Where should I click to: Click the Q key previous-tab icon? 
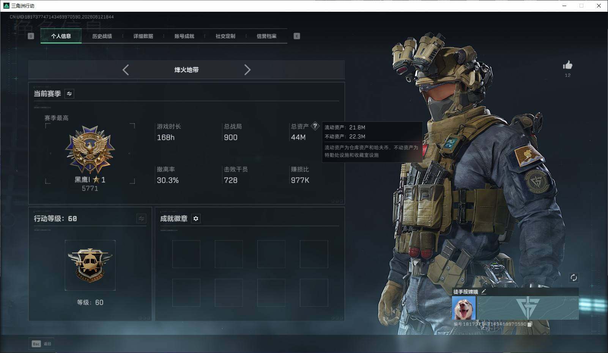point(31,36)
